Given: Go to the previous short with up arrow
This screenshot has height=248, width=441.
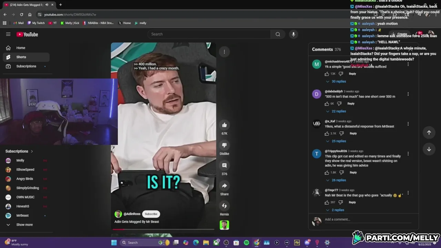Looking at the screenshot, I should (x=429, y=133).
